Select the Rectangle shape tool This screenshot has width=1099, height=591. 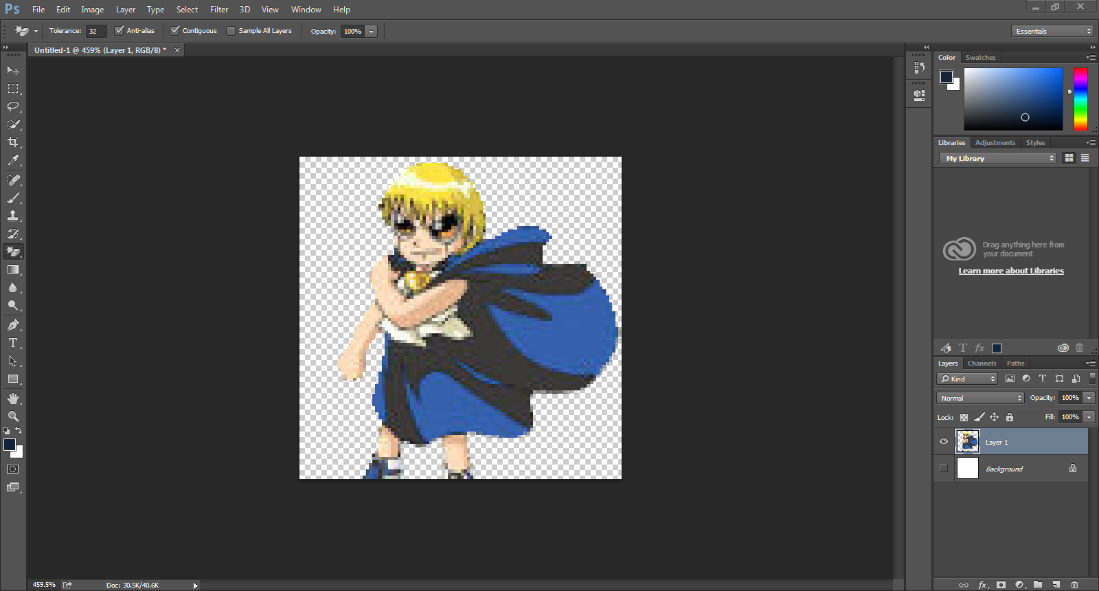pos(13,379)
